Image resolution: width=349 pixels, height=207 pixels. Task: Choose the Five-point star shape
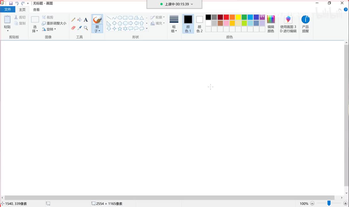120,29
